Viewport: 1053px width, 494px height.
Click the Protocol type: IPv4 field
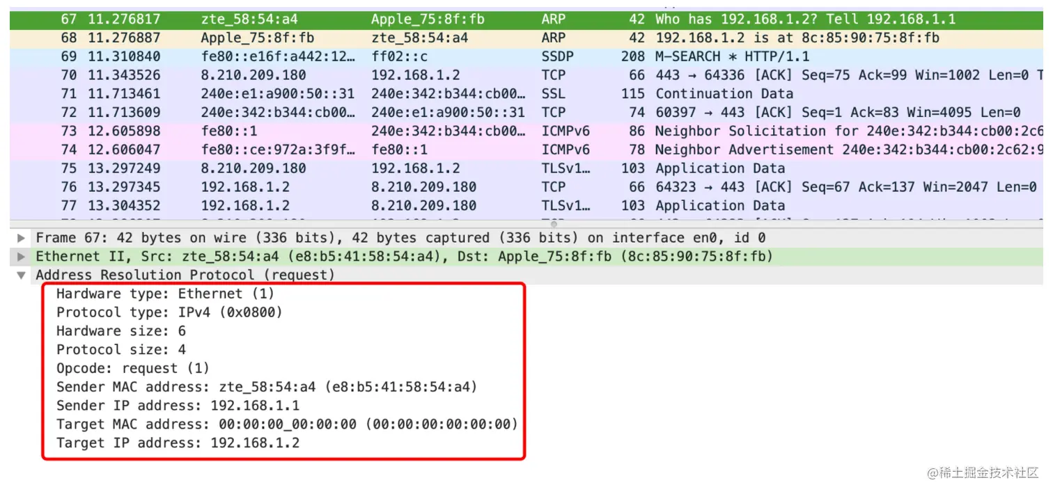(169, 312)
